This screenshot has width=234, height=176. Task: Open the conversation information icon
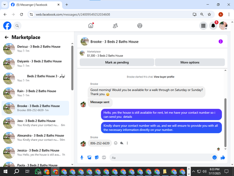(220, 41)
